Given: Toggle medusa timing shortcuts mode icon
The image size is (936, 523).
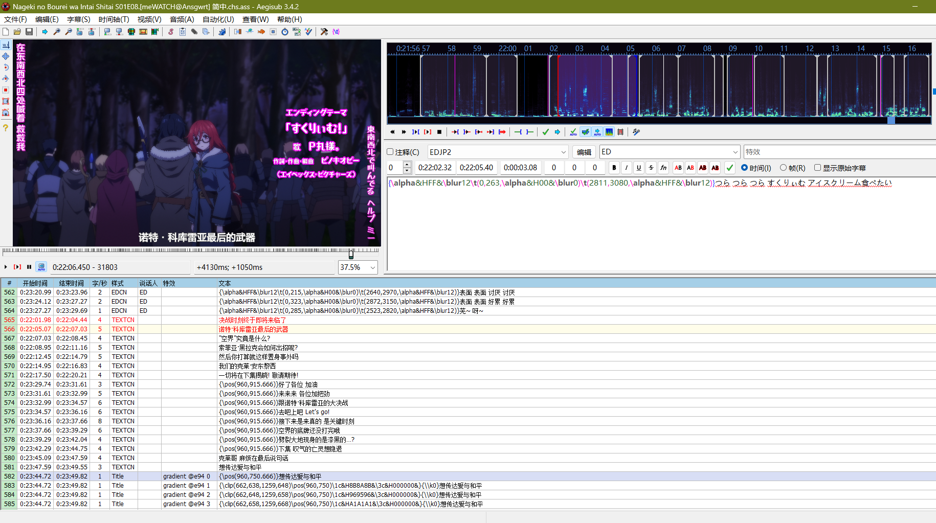Looking at the screenshot, I should point(620,132).
